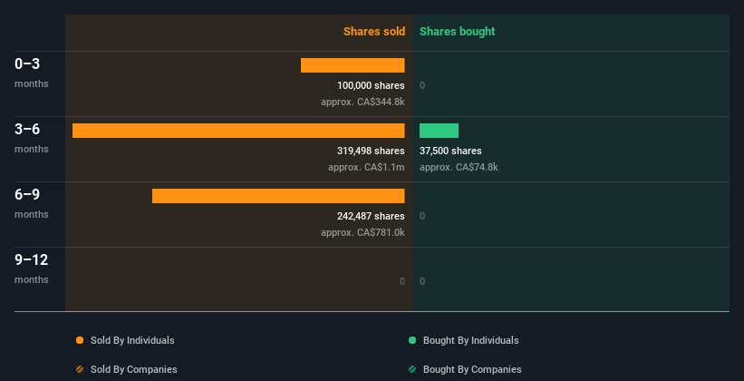The height and width of the screenshot is (381, 744).
Task: Select the Sold By Individuals legend label
Action: 132,340
